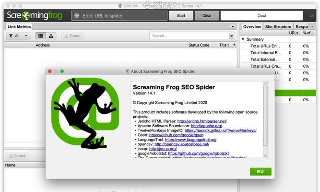Confirm the About dialog with green button
Viewport: 320px width, 192px height.
[261, 171]
